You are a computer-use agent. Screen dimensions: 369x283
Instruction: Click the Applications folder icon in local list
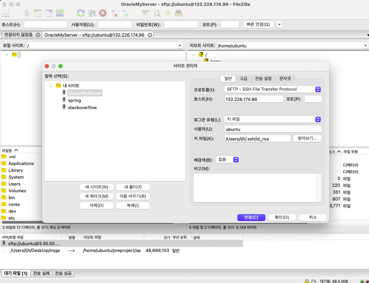click(4, 163)
